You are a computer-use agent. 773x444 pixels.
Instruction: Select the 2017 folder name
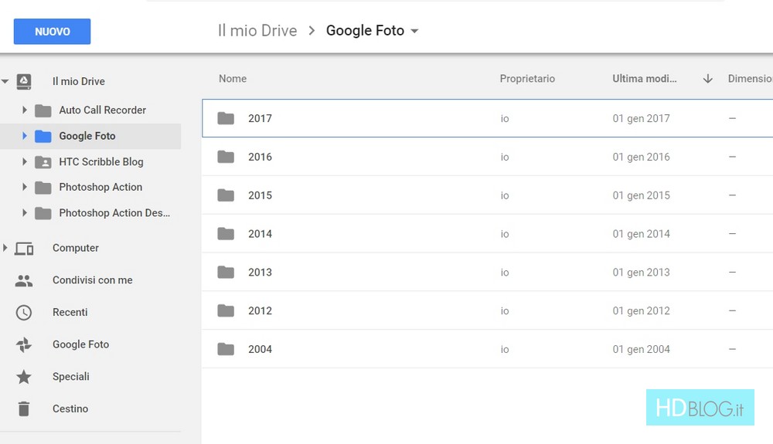click(x=260, y=118)
